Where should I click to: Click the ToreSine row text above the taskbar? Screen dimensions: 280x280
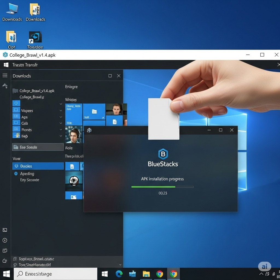[x=35, y=265]
